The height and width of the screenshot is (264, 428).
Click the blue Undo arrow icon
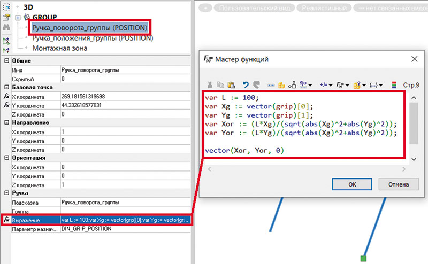tap(246, 84)
